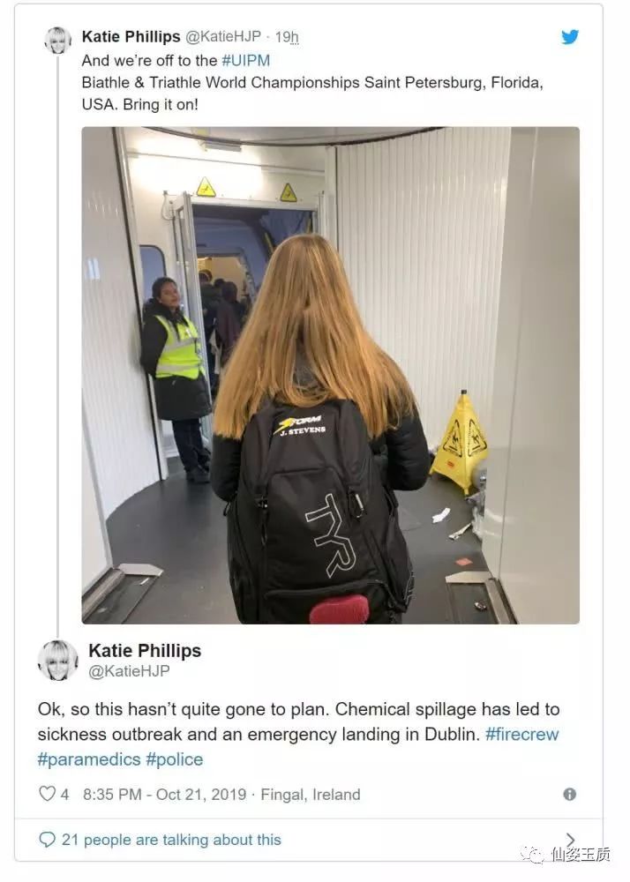Open the #UIPM hashtag
This screenshot has width=630, height=882.
tap(246, 60)
